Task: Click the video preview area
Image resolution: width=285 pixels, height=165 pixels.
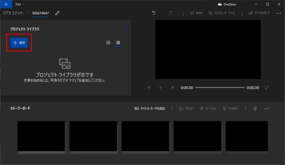Action: coord(208,49)
